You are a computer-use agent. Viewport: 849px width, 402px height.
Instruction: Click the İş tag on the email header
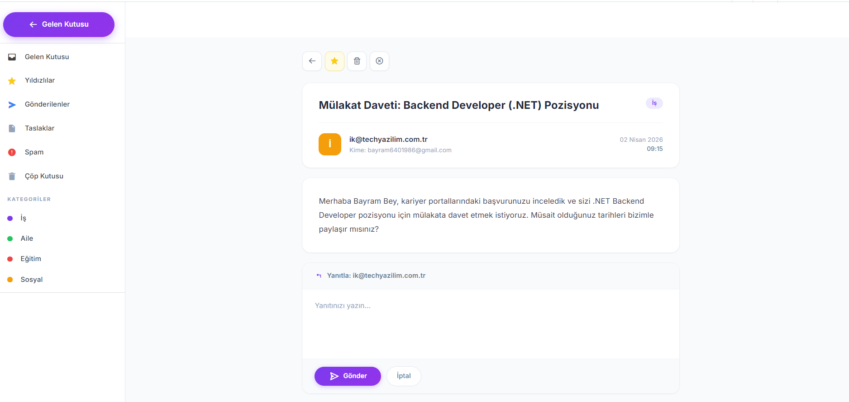[x=654, y=103]
